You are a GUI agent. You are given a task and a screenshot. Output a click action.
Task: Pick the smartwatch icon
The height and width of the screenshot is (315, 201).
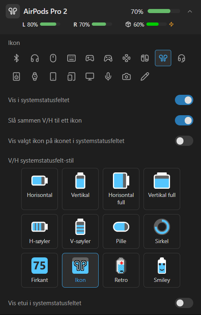(x=35, y=76)
